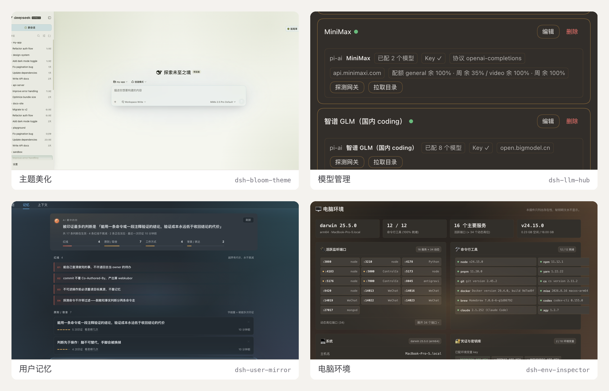The image size is (609, 391).
Task: Click 删除 for 智谱 GLM provider
Action: [572, 121]
